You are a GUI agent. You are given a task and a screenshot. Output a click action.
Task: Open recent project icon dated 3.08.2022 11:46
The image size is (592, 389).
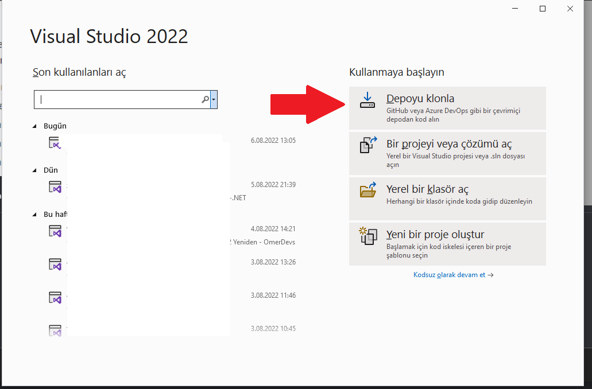(x=55, y=297)
